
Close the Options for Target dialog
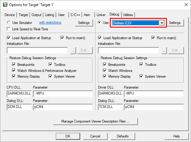pos(186,5)
